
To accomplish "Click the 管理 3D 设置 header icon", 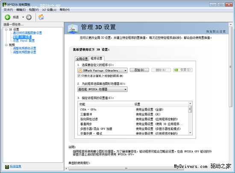I will click(x=73, y=28).
